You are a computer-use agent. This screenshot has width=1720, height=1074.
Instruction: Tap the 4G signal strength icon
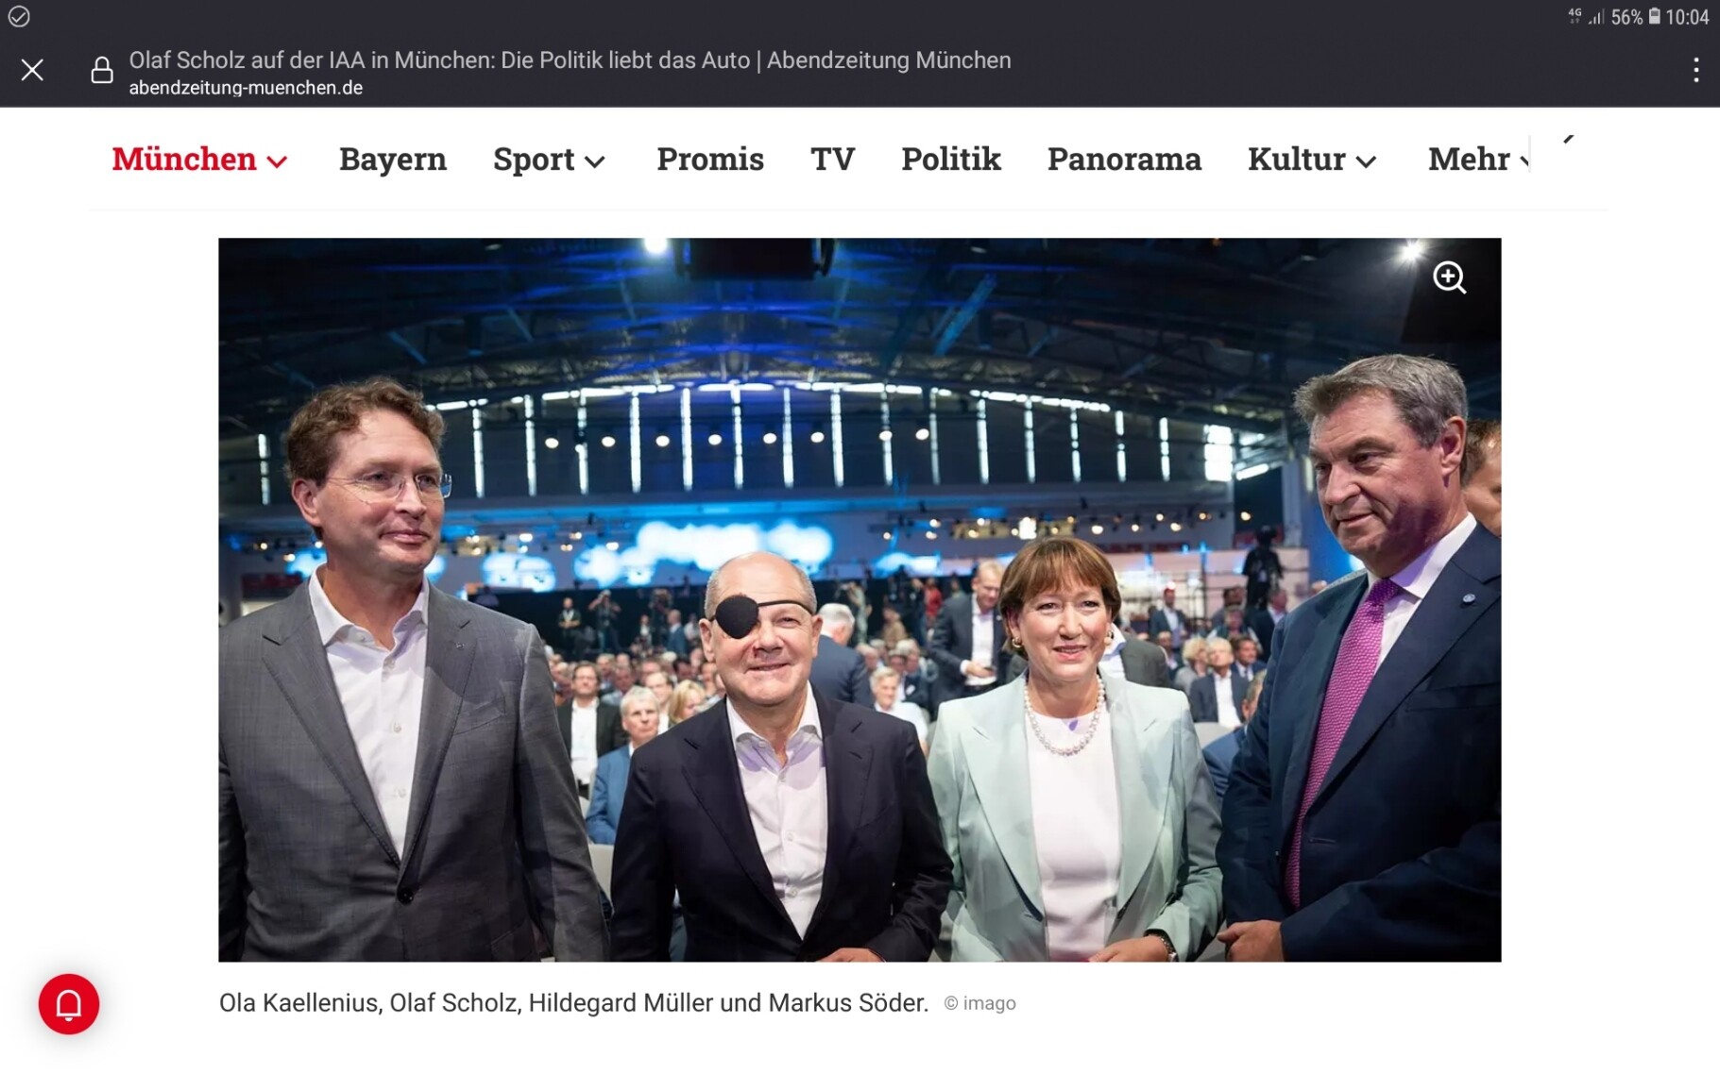coord(1587,16)
